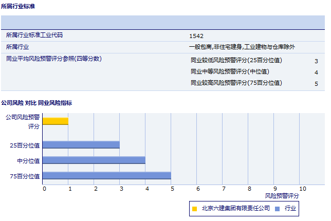The image size is (331, 221).
Task: Select the 所属行业标准工业代码 row label
Action: pos(38,35)
